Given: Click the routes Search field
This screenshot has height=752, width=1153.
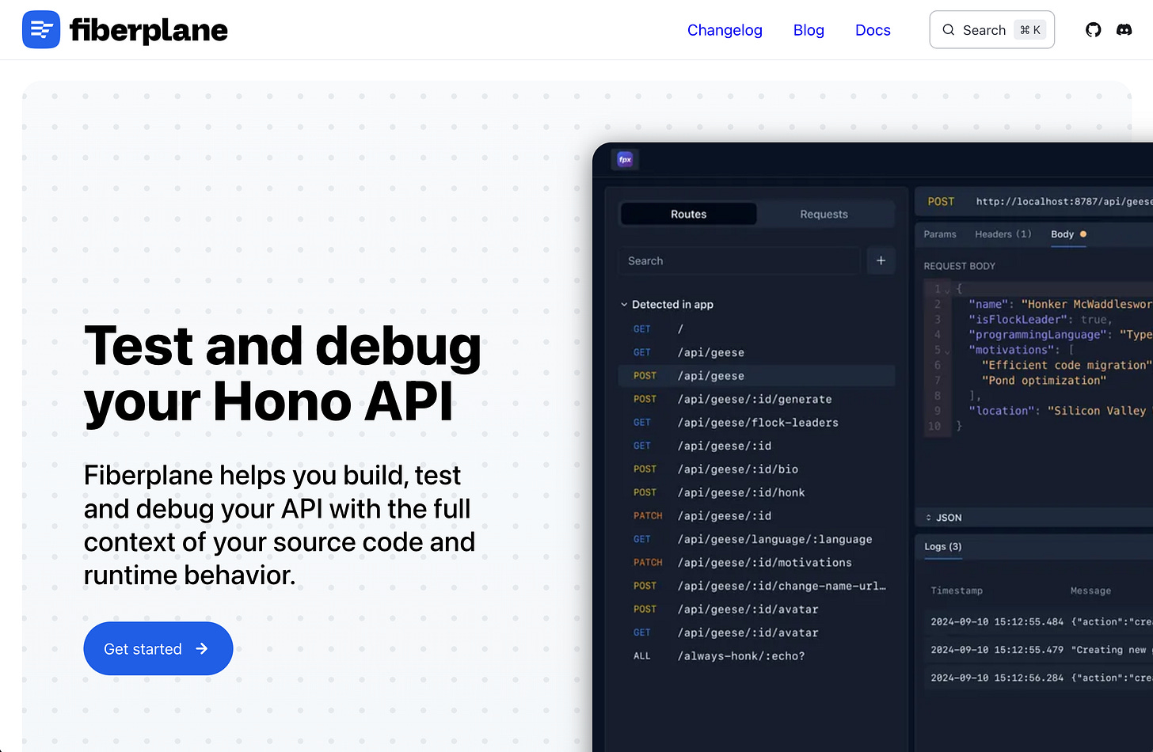Looking at the screenshot, I should 739,261.
